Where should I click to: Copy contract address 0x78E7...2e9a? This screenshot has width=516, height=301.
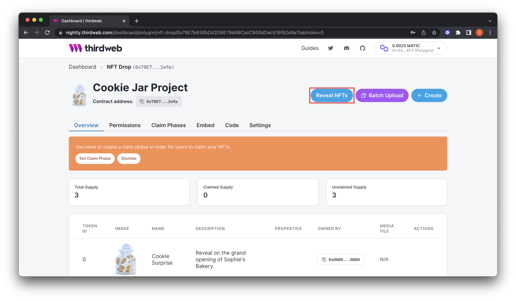(x=159, y=101)
